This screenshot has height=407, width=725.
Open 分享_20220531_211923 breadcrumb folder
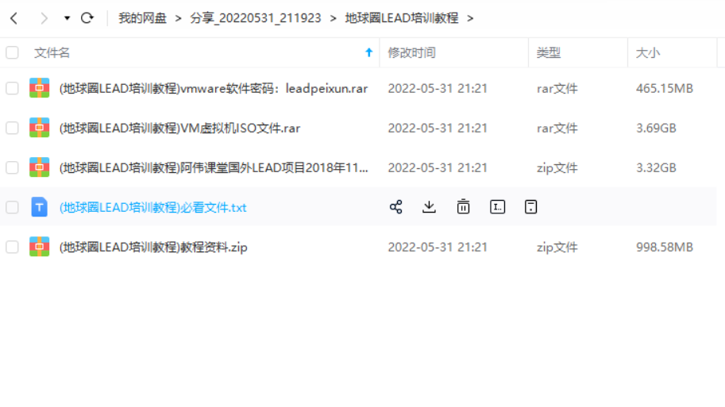pyautogui.click(x=256, y=18)
